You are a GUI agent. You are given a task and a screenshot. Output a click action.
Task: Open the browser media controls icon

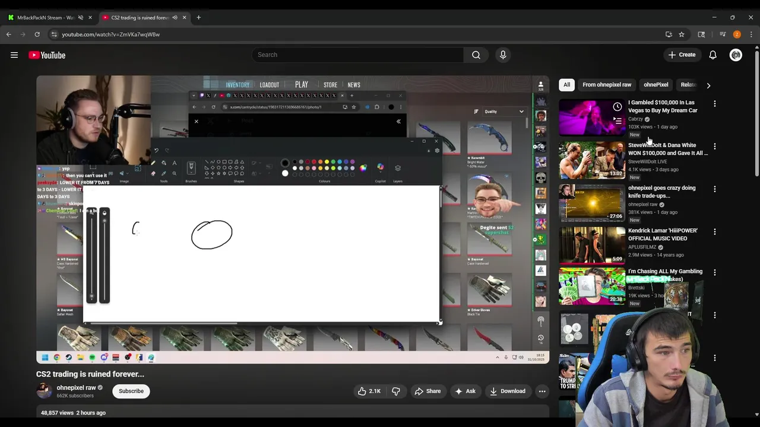tap(723, 34)
